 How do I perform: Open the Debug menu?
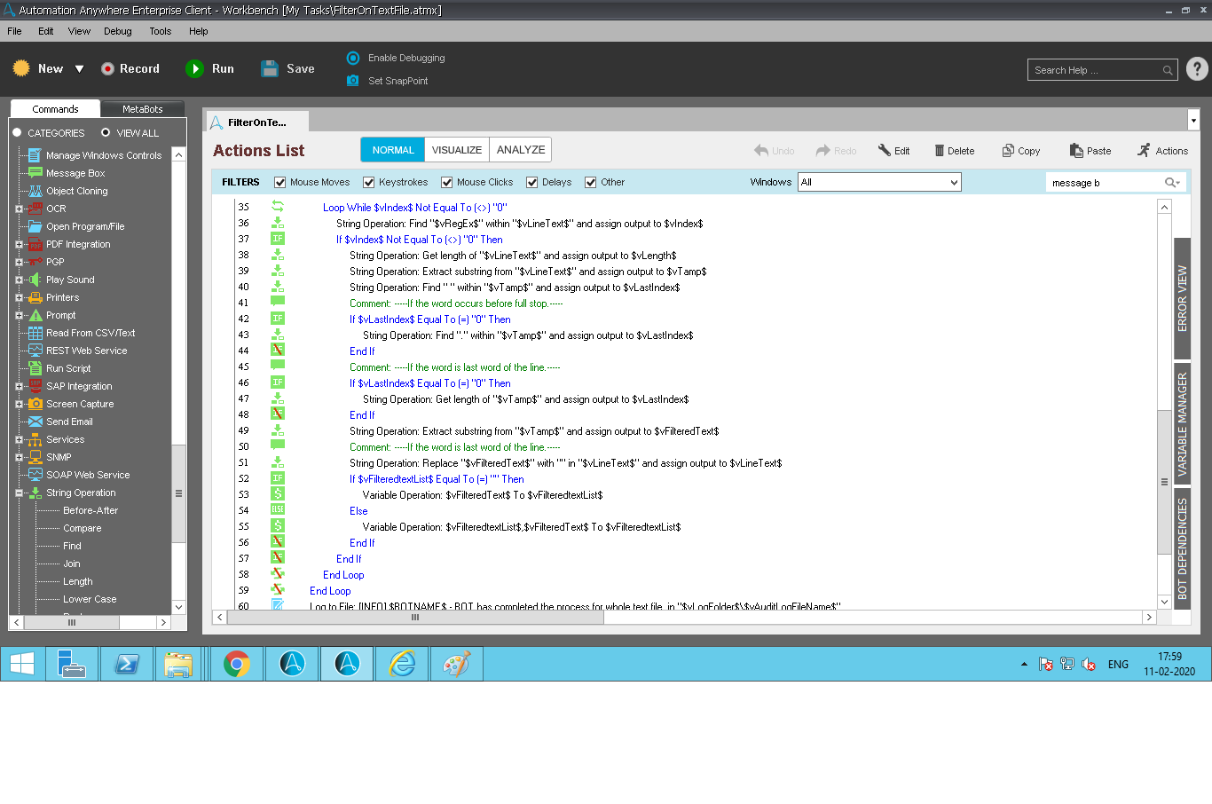pos(117,31)
